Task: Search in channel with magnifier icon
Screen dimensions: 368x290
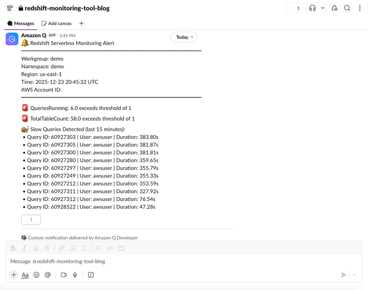Action: (347, 8)
